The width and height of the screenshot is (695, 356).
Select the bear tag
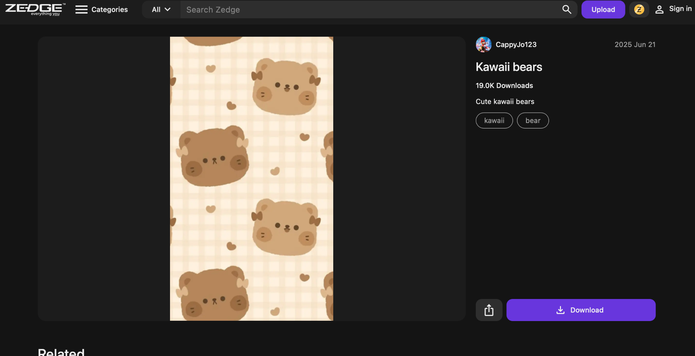[x=533, y=120]
